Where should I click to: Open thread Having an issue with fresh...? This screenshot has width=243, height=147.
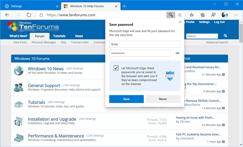coord(195,118)
